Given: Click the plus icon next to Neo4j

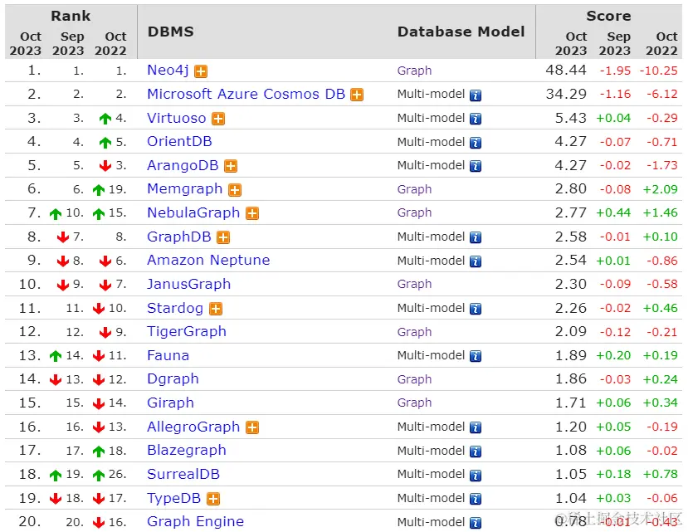Looking at the screenshot, I should pyautogui.click(x=201, y=71).
